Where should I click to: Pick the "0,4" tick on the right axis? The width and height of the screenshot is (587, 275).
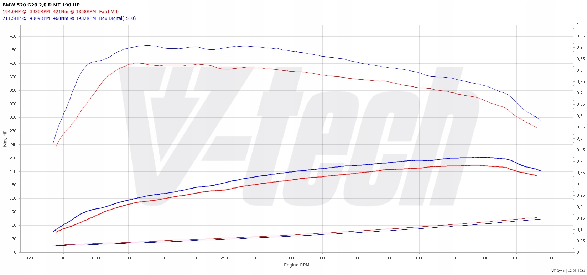[x=580, y=161]
